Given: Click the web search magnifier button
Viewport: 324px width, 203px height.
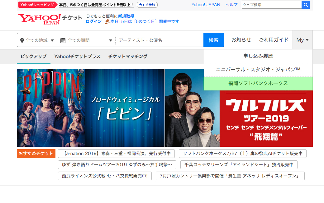Looking at the screenshot, I should pos(306,5).
